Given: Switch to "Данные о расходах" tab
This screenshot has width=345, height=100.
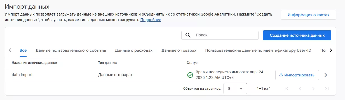Looking at the screenshot, I should point(134,50).
